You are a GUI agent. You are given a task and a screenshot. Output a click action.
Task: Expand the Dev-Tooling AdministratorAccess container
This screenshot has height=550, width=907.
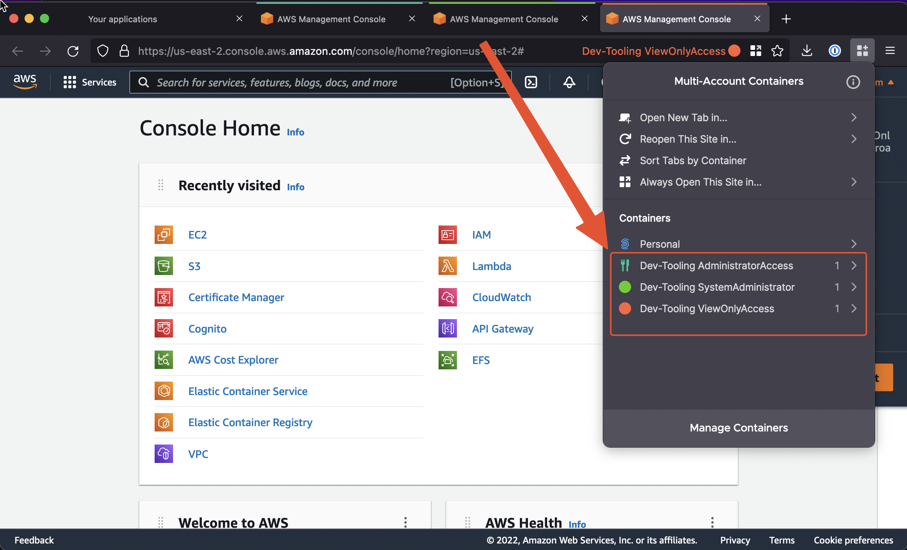pyautogui.click(x=854, y=265)
